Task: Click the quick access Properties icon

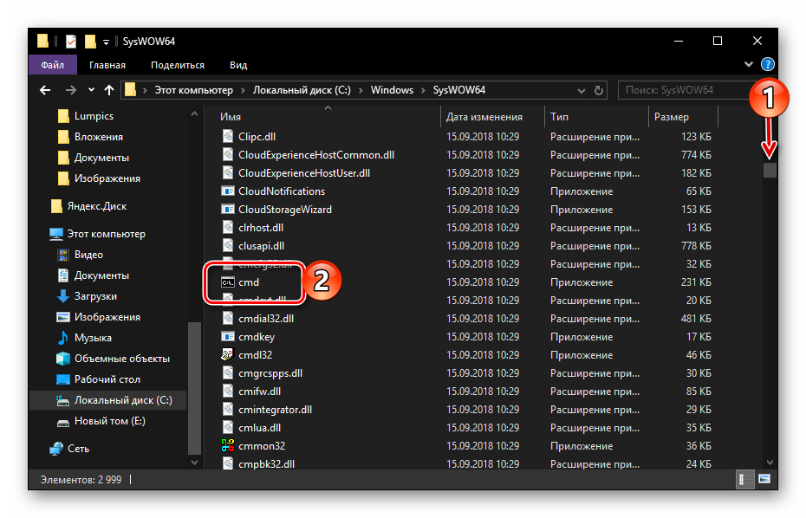Action: (71, 41)
